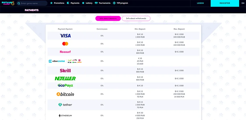Click the Payment System column header
This screenshot has height=120, width=246.
pos(65,29)
